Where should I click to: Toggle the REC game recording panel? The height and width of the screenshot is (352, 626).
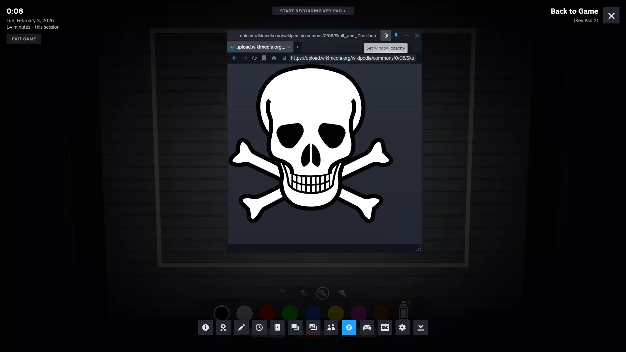385,327
